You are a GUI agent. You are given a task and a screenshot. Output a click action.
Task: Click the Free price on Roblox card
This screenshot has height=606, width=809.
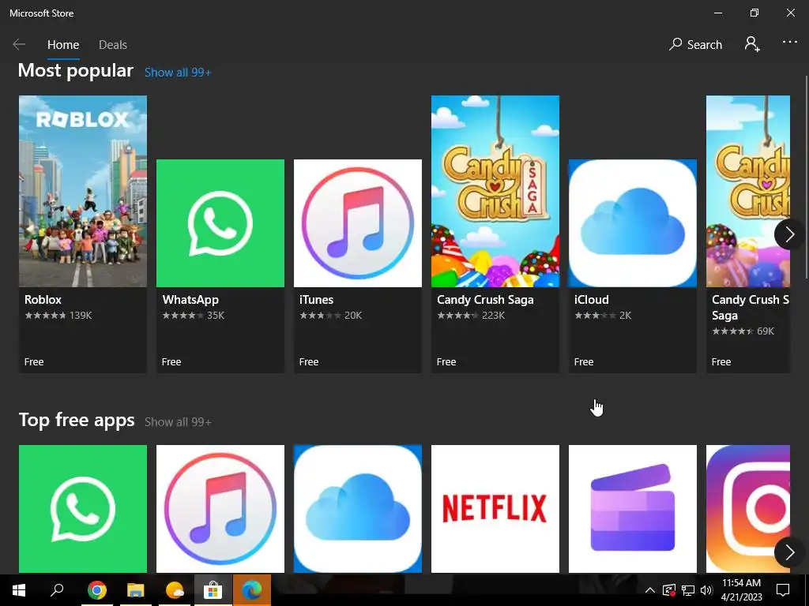click(x=34, y=361)
